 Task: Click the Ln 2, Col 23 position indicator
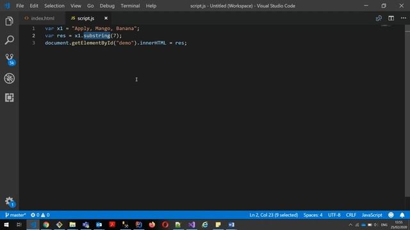point(274,215)
